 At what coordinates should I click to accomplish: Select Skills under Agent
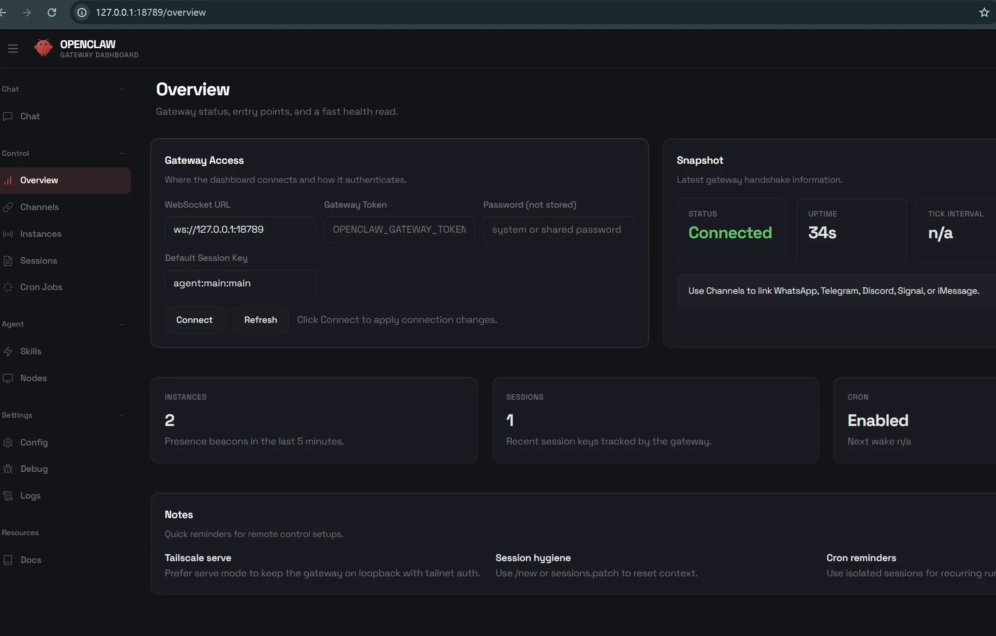coord(31,351)
